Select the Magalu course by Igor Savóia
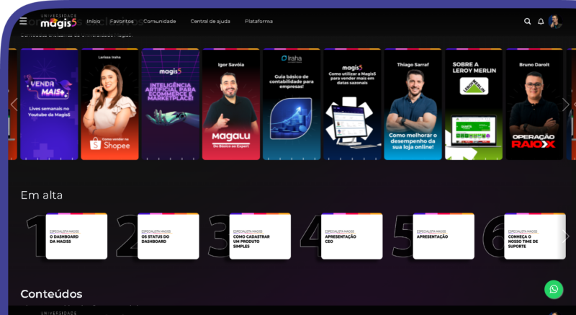 [x=231, y=105]
